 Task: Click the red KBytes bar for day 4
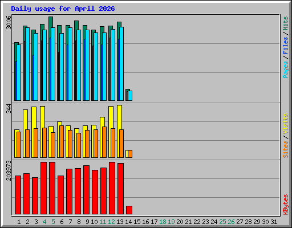point(43,188)
